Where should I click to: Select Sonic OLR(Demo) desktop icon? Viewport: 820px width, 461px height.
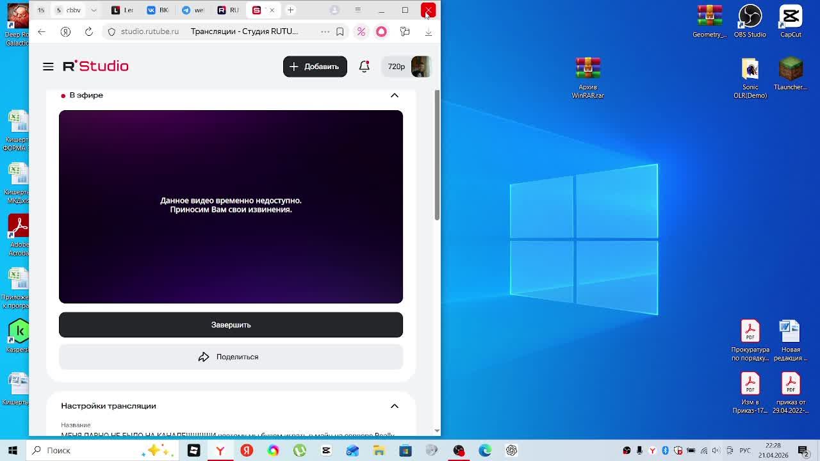tap(750, 77)
